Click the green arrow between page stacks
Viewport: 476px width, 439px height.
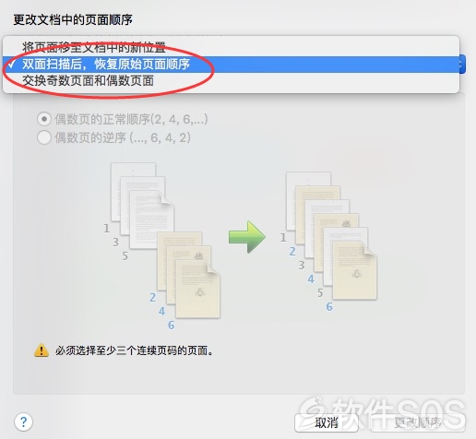[x=247, y=237]
